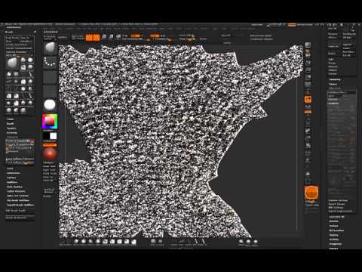
Task: Expand the Preview section in Tool palette
Action: coord(333,221)
